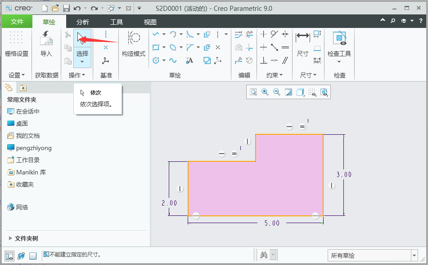Click Zoom In on graphics toolbar
This screenshot has height=265, width=428.
(x=265, y=92)
